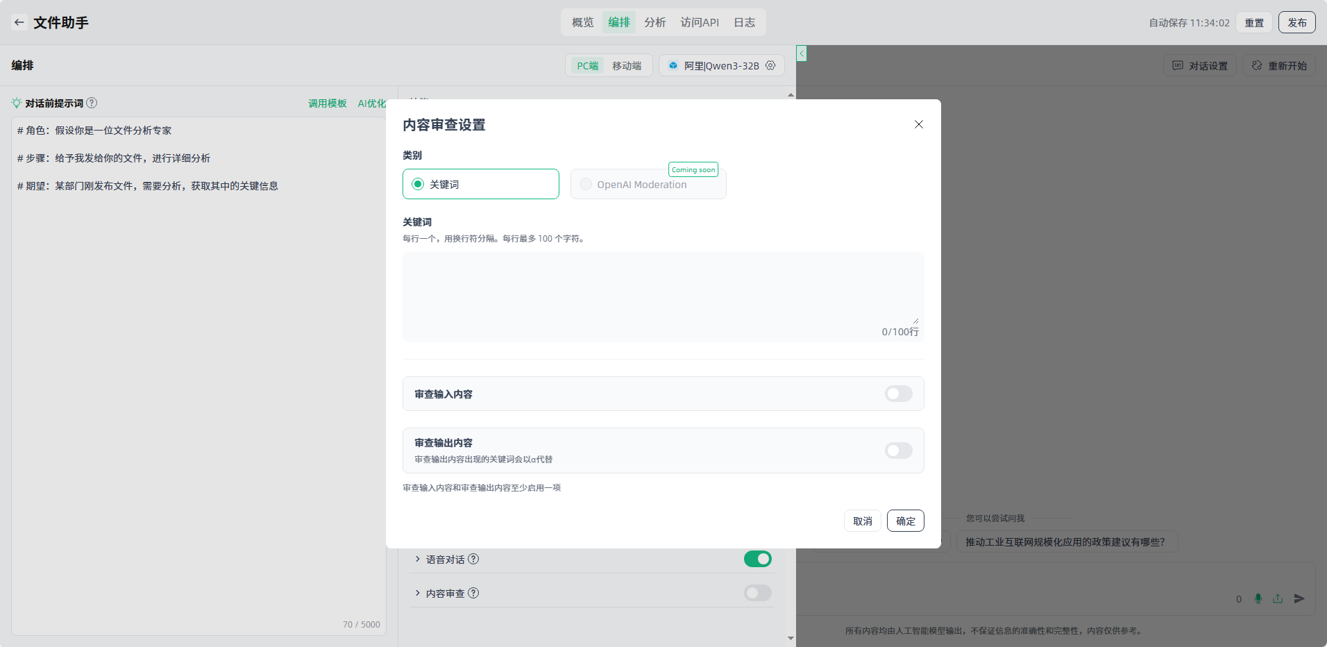Collapse panel with green chevron handle
Image resolution: width=1327 pixels, height=647 pixels.
(x=802, y=53)
